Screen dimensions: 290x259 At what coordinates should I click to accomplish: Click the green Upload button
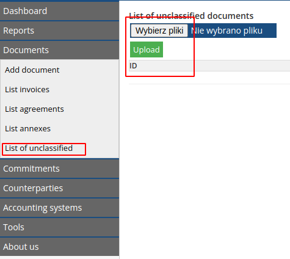click(147, 49)
